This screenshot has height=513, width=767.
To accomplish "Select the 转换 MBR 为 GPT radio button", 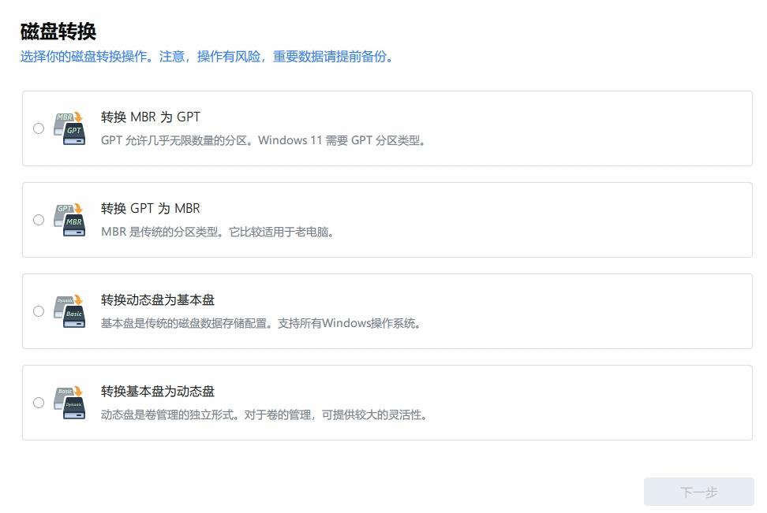I will 39,128.
